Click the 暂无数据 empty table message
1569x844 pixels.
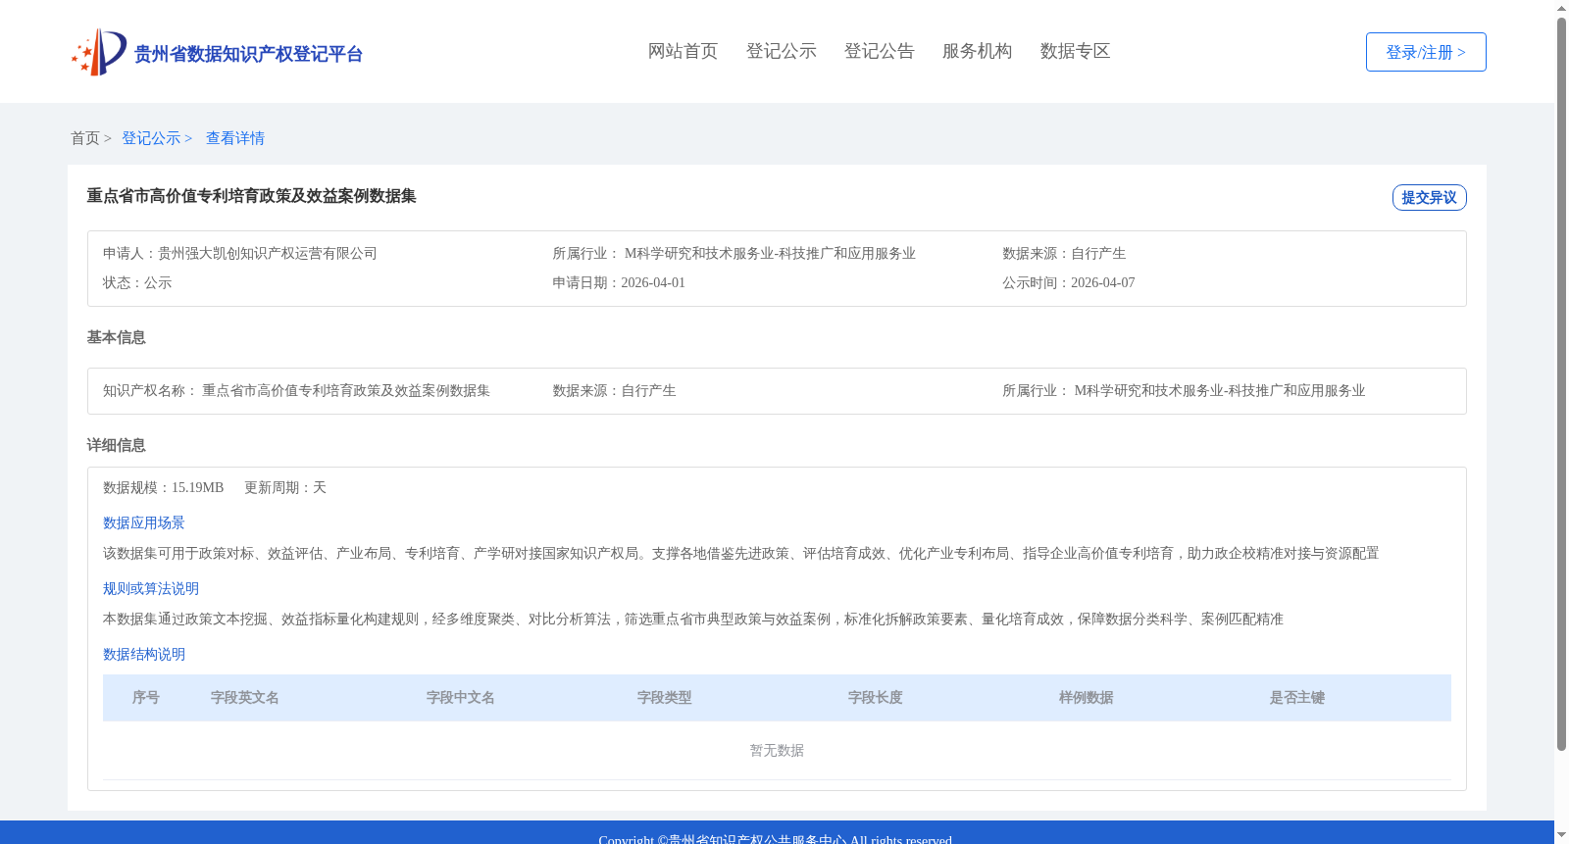(777, 750)
